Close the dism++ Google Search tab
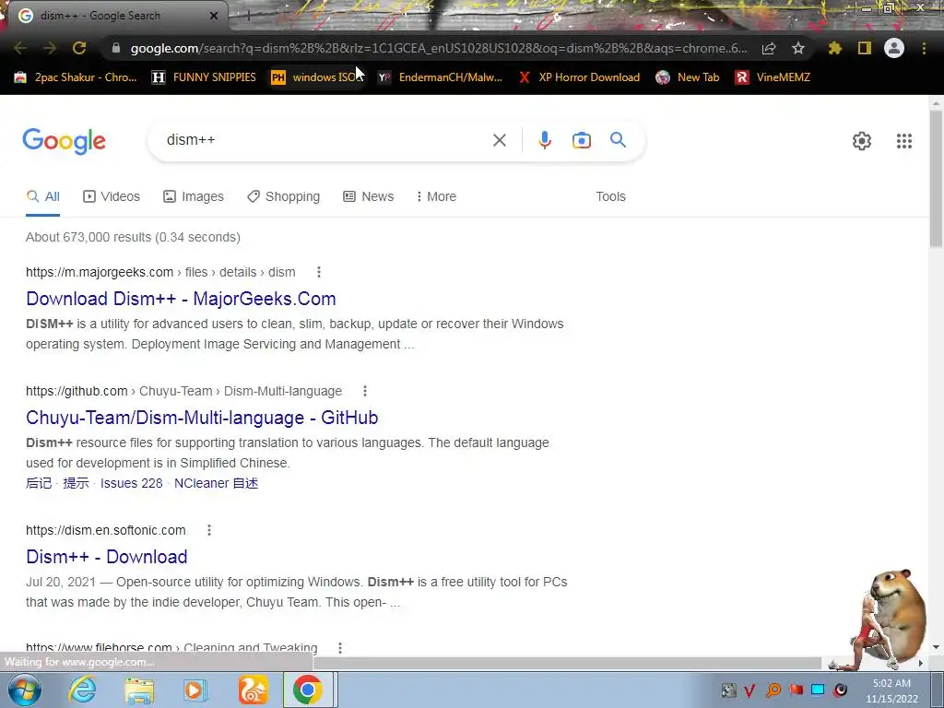 (x=214, y=16)
